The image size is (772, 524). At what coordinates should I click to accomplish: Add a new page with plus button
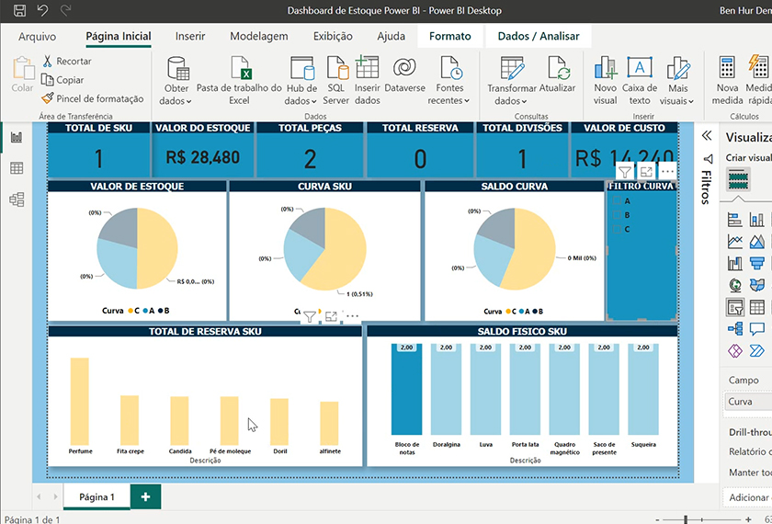point(144,496)
